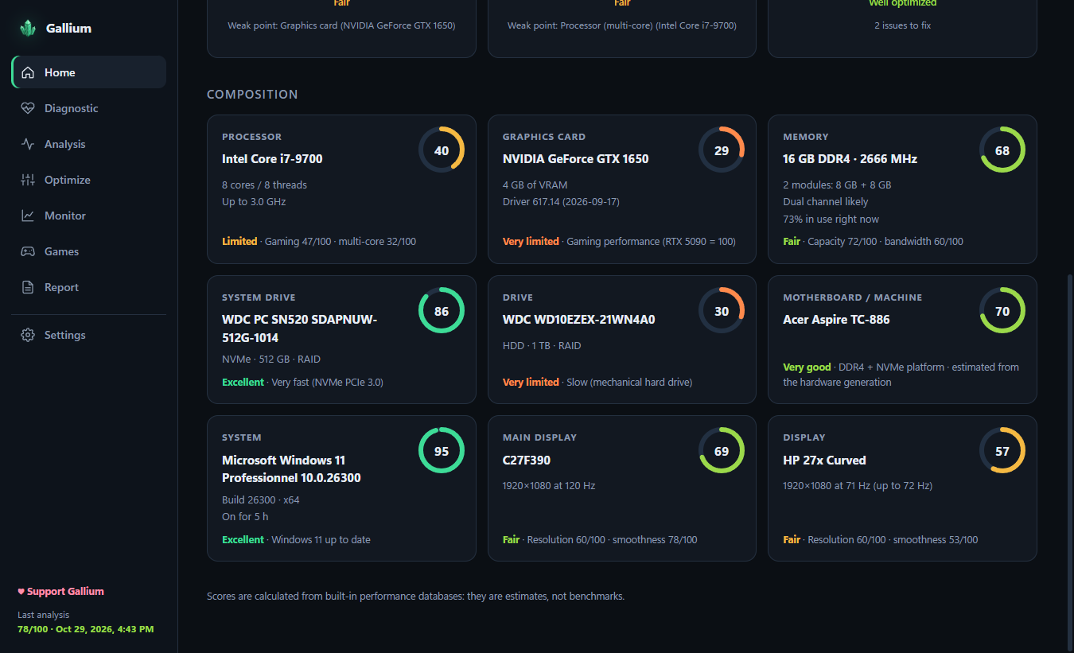The height and width of the screenshot is (653, 1074).
Task: Click the Driver 617.14 (2026-09-17) text
Action: [x=561, y=202]
